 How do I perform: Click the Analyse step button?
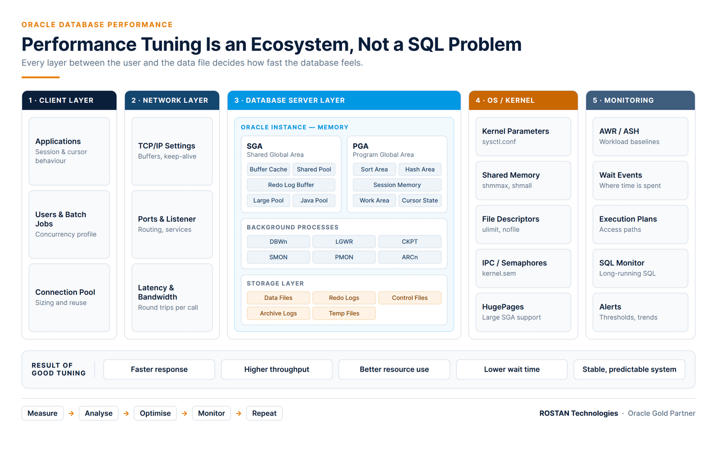tap(99, 414)
